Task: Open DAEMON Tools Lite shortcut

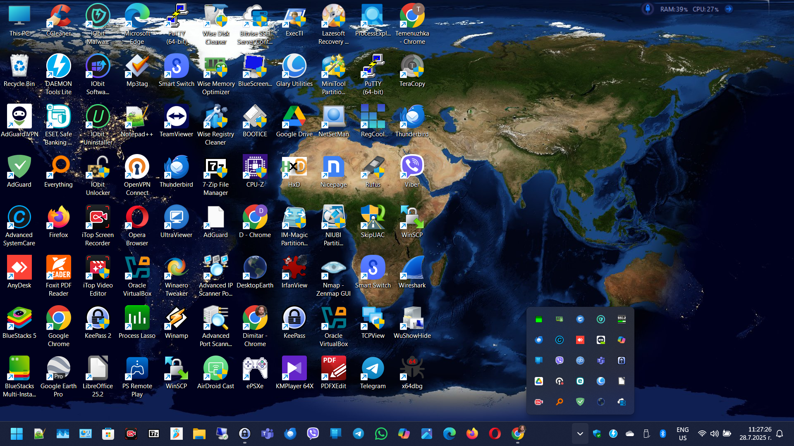Action: (58, 75)
